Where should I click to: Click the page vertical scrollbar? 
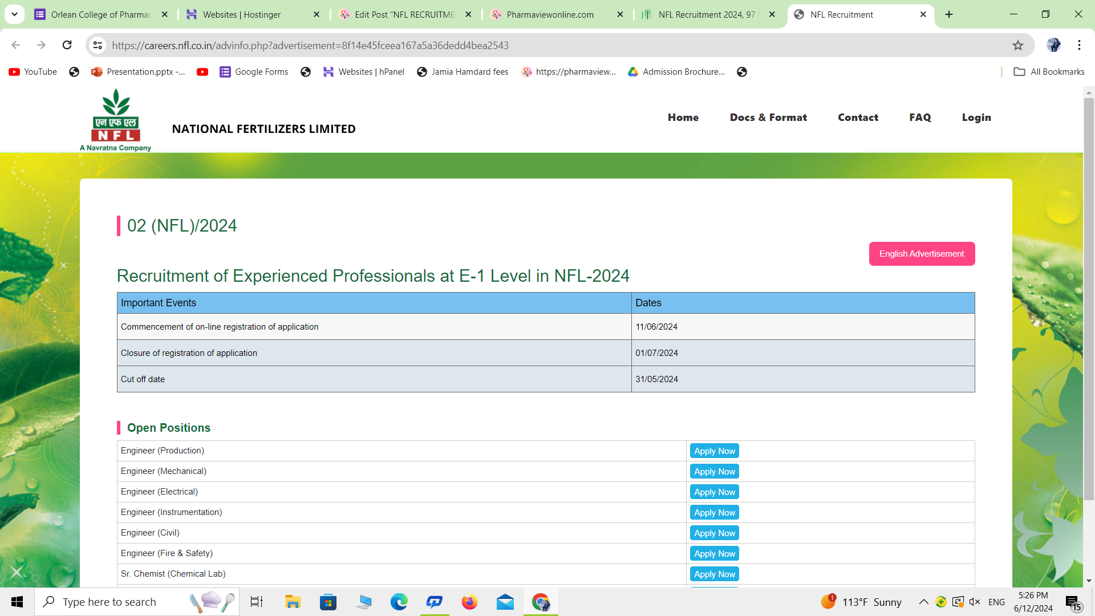click(x=1089, y=299)
